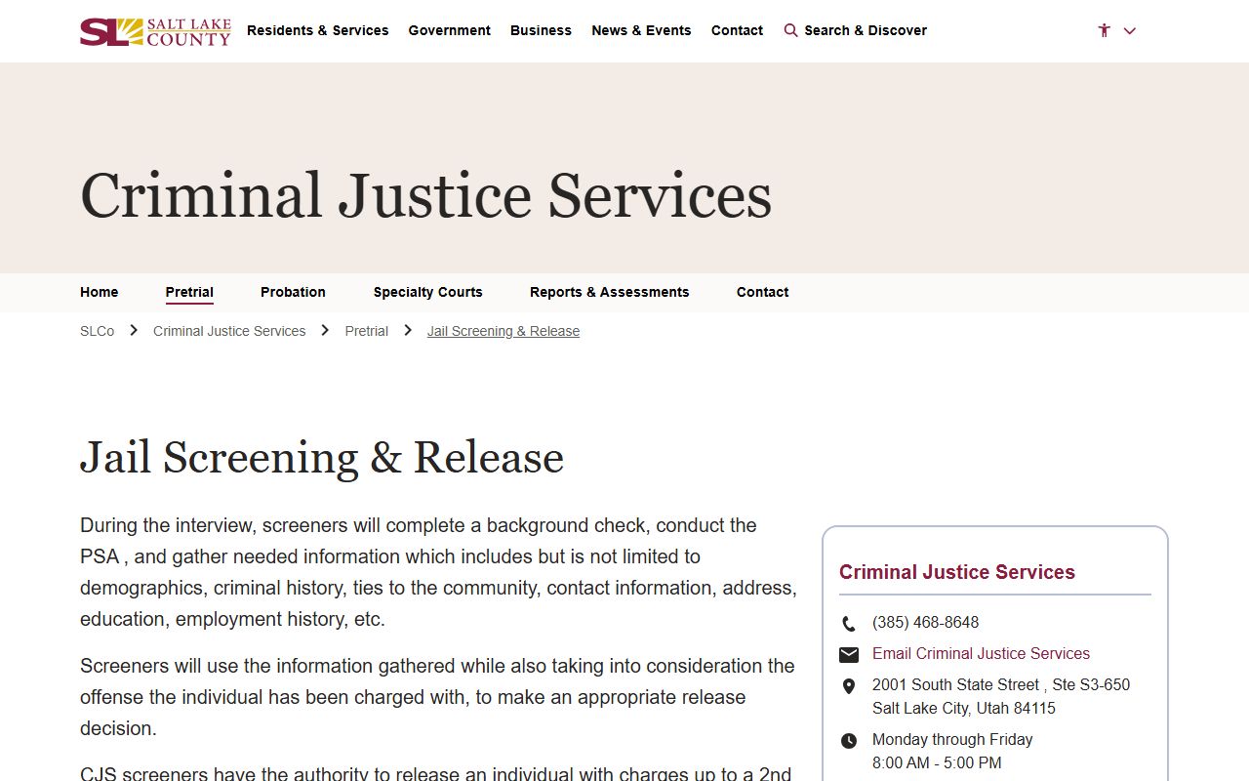Click the location pin icon by address
Screen dimensions: 1249x781
(849, 686)
